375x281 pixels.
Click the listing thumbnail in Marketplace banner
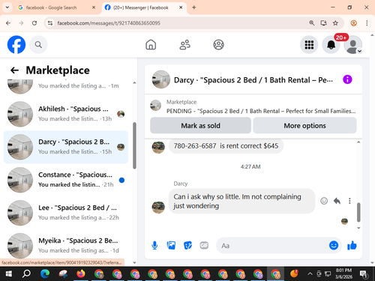[155, 106]
